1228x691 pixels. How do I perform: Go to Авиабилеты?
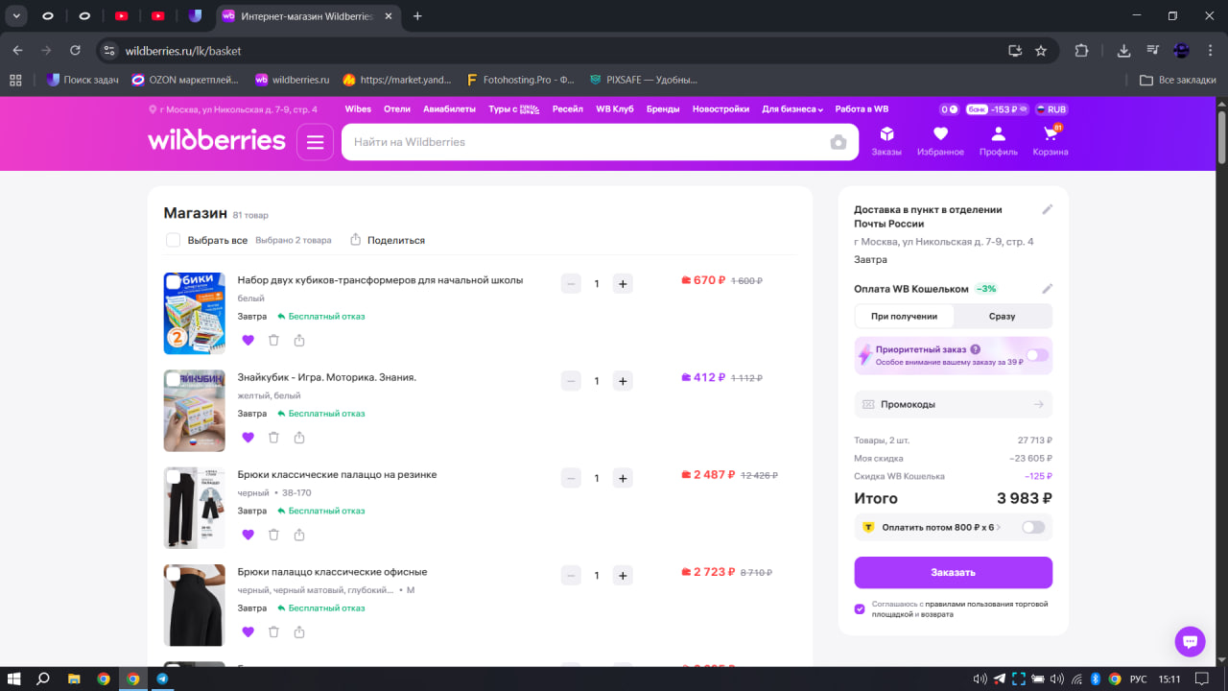(x=449, y=109)
